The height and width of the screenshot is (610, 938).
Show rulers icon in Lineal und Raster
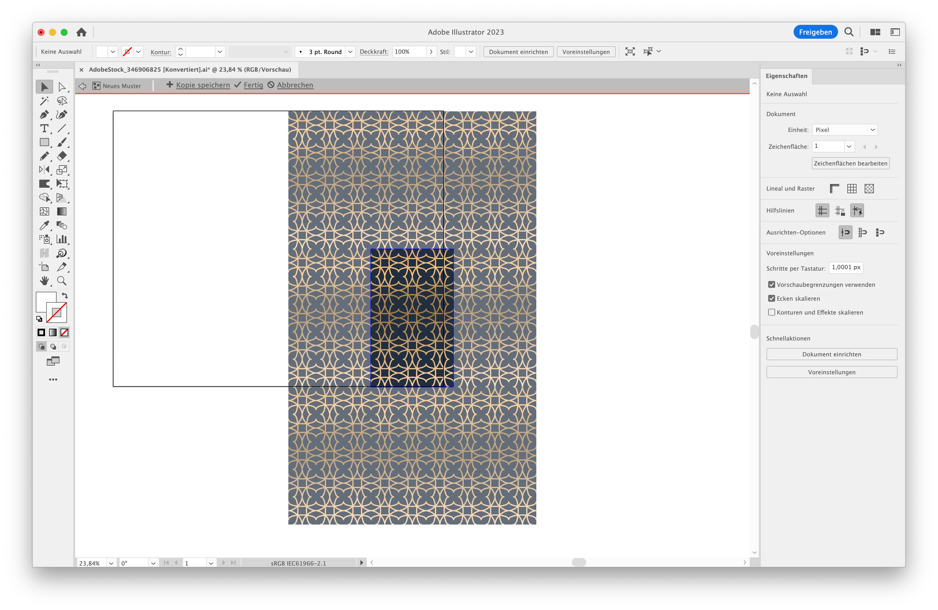point(834,189)
